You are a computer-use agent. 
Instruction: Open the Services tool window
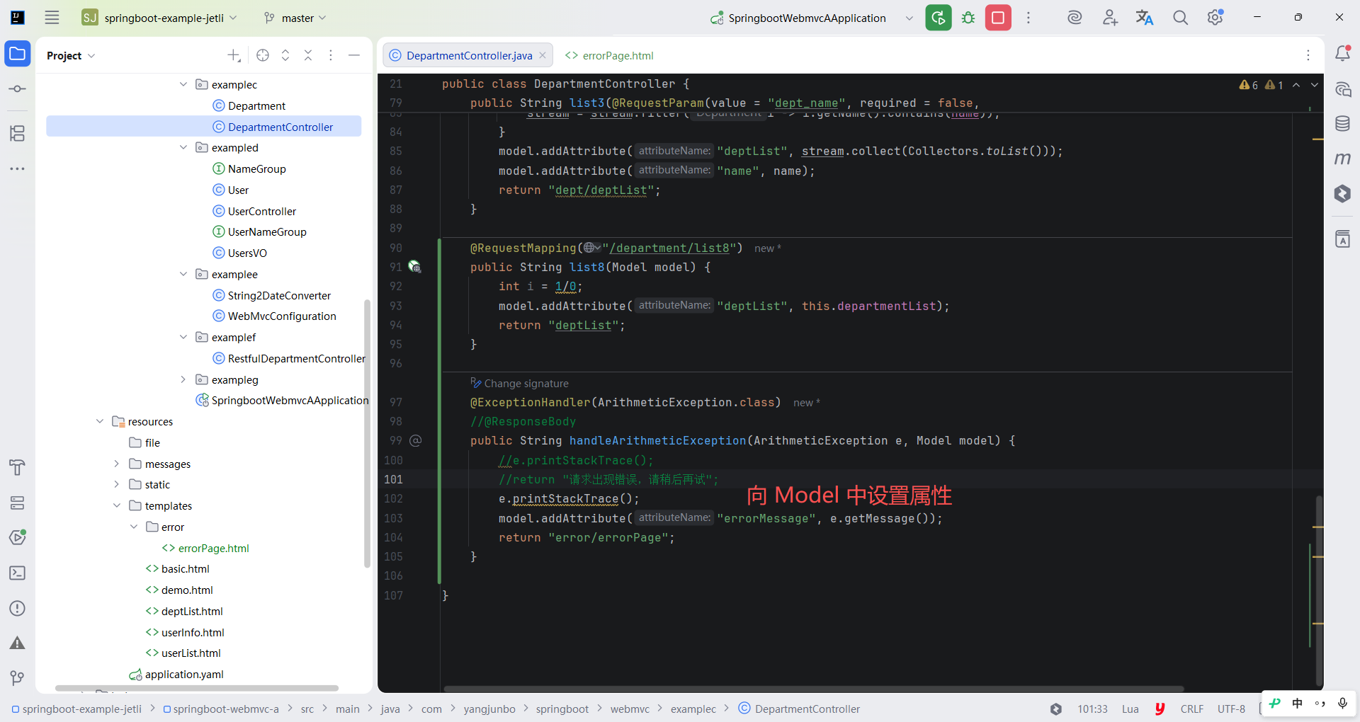click(x=18, y=503)
